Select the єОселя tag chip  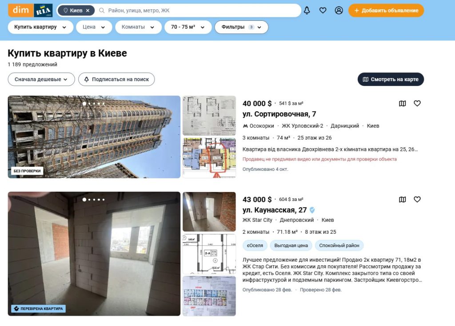coord(255,245)
